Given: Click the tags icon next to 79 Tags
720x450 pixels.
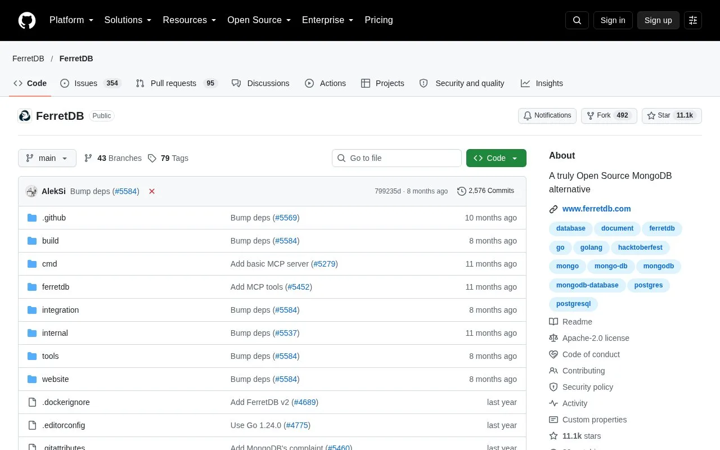Looking at the screenshot, I should (x=152, y=158).
